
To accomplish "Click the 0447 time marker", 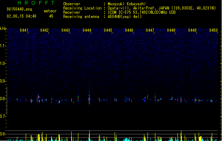I will [x=150, y=30].
